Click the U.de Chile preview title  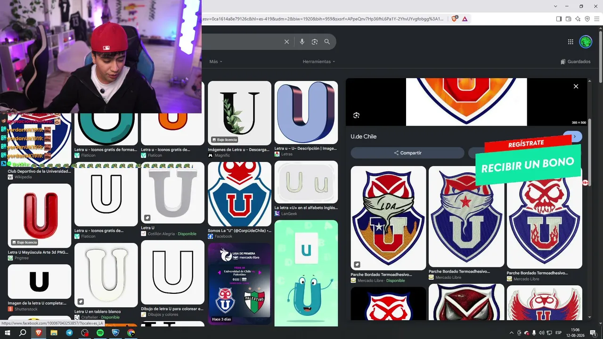[364, 137]
